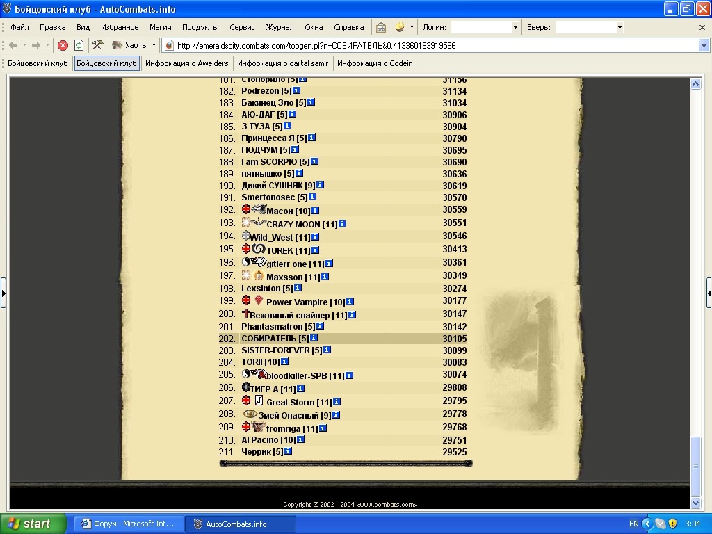This screenshot has height=534, width=712.
Task: Open info icon beside I am SCORPIO
Action: click(315, 161)
